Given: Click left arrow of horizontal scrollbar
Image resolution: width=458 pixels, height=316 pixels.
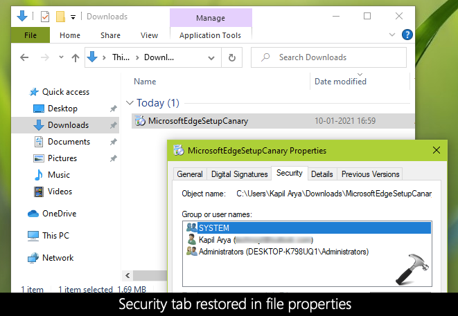Looking at the screenshot, I should pos(127,275).
